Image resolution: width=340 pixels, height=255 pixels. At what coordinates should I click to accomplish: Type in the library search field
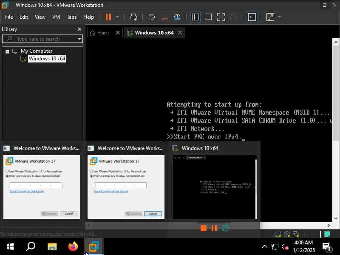click(x=42, y=39)
